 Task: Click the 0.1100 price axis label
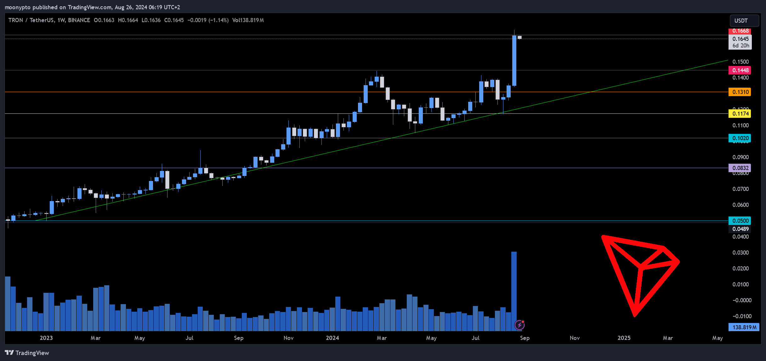[x=740, y=125]
